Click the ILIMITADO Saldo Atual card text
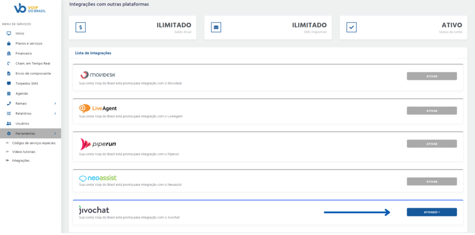Screen dimensions: 475x235 174,25
